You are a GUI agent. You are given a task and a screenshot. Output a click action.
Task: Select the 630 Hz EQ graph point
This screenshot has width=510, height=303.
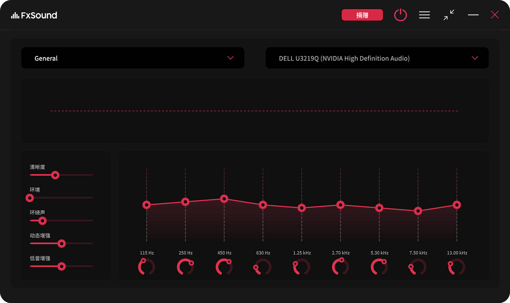pyautogui.click(x=263, y=205)
